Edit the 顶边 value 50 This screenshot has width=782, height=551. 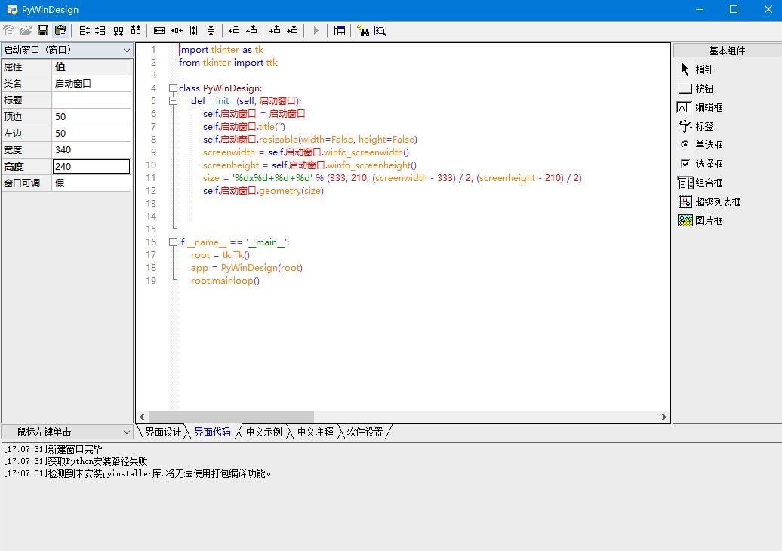(92, 117)
